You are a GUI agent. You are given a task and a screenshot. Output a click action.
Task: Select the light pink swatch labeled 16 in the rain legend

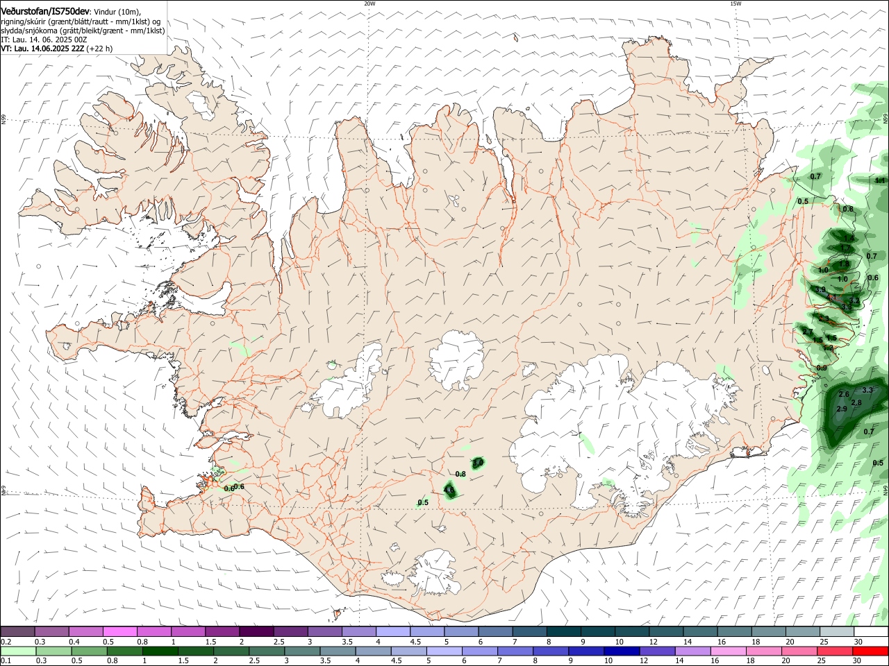728,651
